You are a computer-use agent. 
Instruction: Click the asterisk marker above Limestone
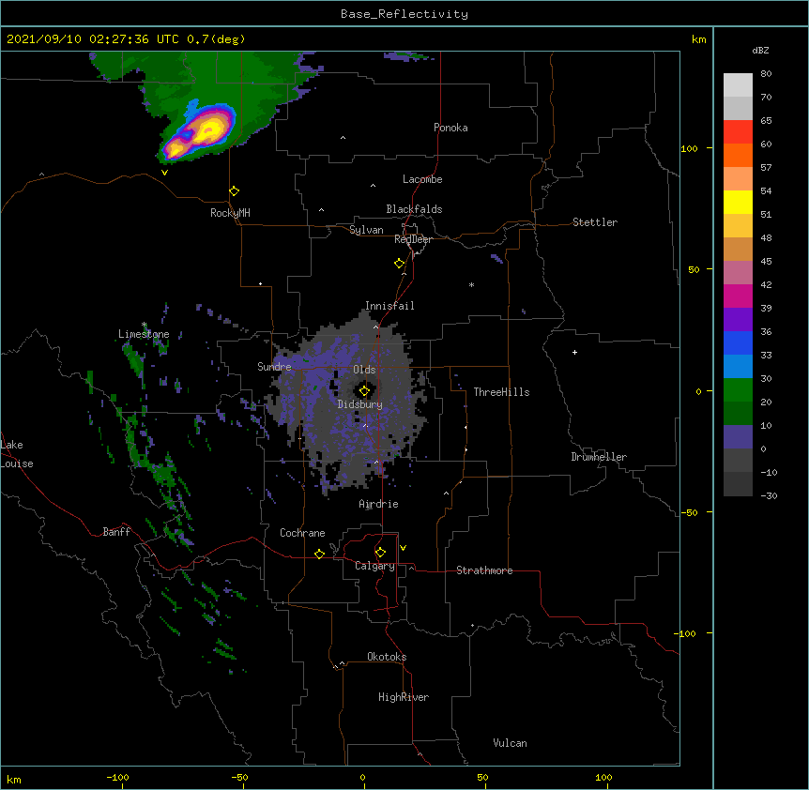click(144, 325)
